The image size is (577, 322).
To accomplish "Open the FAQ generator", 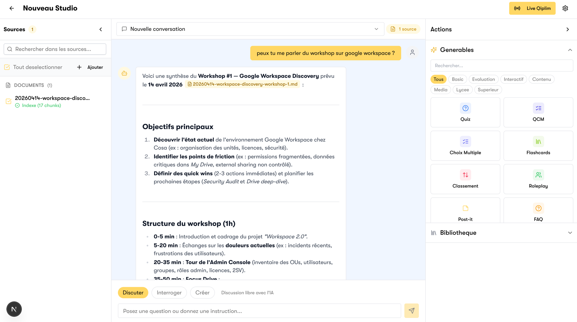I will (x=538, y=210).
